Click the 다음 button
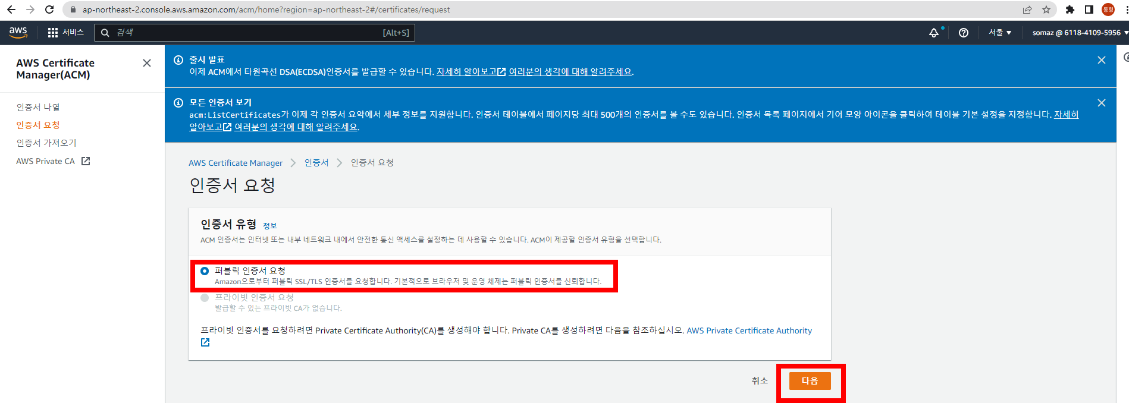Viewport: 1129px width, 403px height. click(810, 381)
